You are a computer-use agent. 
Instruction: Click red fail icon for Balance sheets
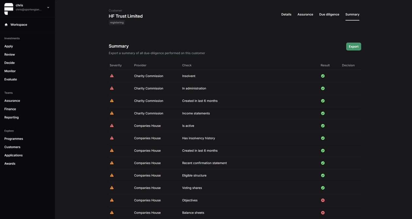pyautogui.click(x=323, y=213)
